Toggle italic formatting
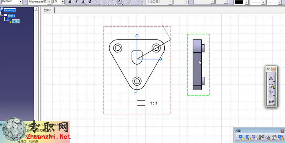The image size is (285, 143). click(x=76, y=2)
